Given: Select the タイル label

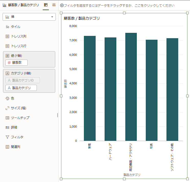Looking at the screenshot, I should click(x=16, y=27).
